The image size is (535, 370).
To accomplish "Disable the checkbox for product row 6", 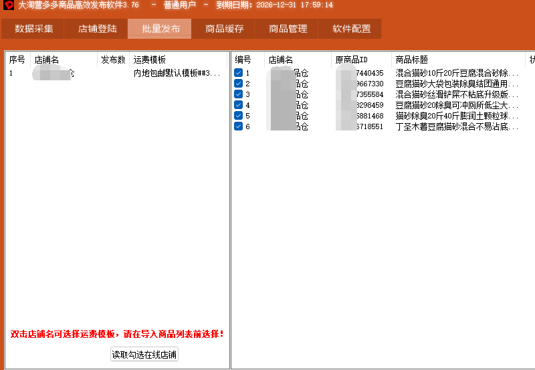I will click(x=239, y=126).
